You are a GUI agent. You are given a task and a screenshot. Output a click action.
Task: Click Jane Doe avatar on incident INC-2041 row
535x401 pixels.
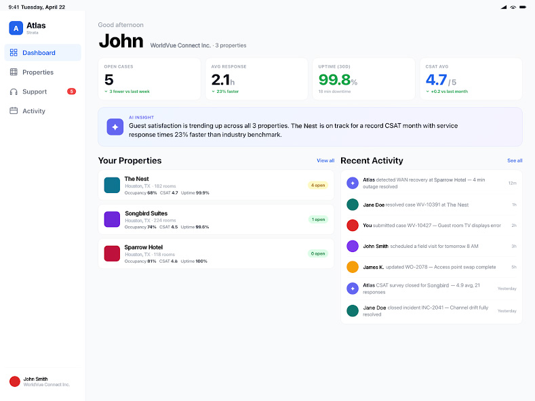pos(353,311)
